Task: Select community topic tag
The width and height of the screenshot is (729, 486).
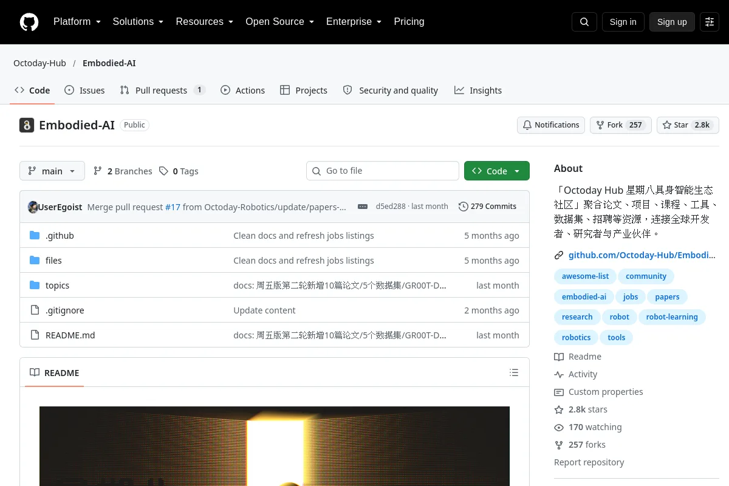Action: [646, 276]
